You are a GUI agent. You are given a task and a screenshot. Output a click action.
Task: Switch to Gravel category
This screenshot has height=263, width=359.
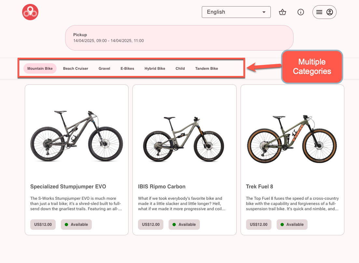coord(104,68)
